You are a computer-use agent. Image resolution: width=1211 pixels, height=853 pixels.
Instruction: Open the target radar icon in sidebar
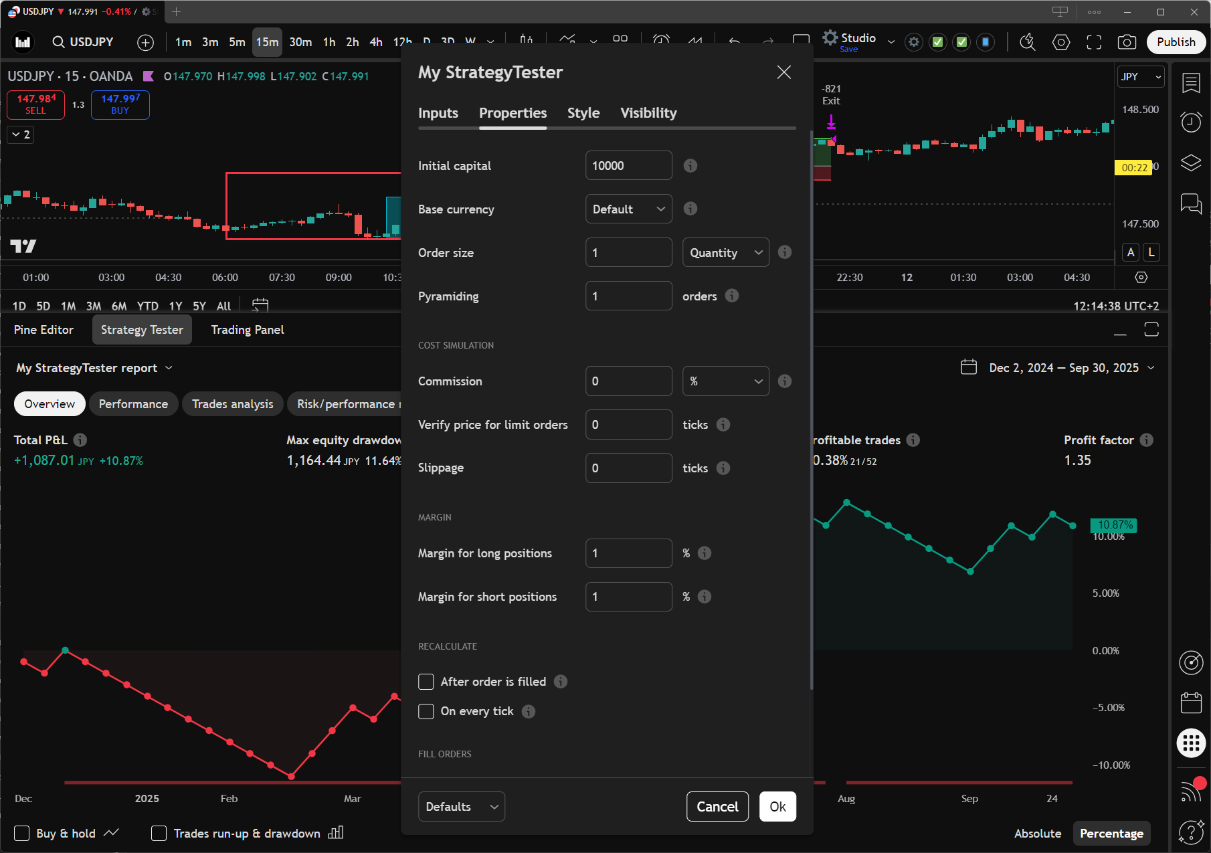(1191, 662)
